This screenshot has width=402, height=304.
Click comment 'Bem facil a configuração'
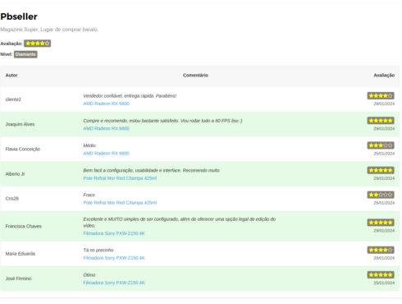pyautogui.click(x=151, y=170)
